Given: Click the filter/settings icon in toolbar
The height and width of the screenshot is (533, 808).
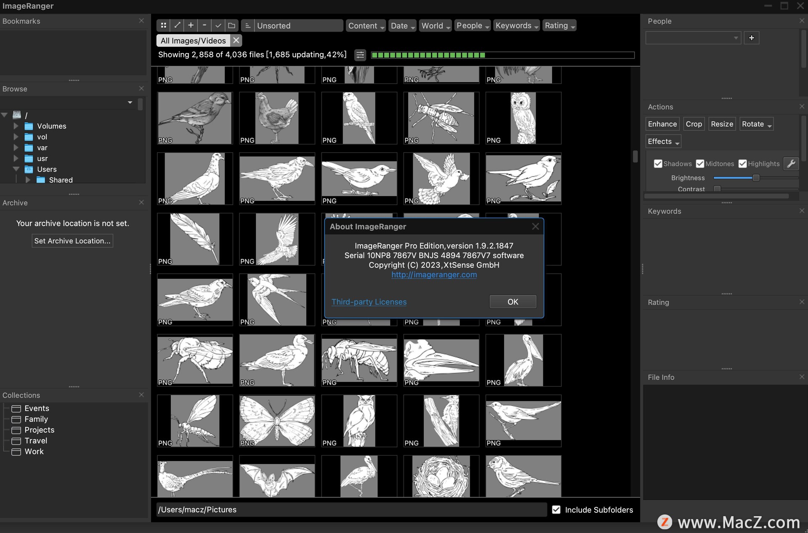Looking at the screenshot, I should coord(360,55).
